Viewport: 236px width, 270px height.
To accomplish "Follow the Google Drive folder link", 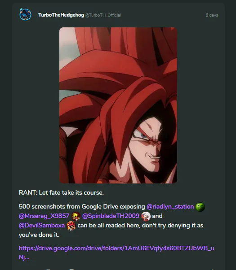I will coord(116,253).
